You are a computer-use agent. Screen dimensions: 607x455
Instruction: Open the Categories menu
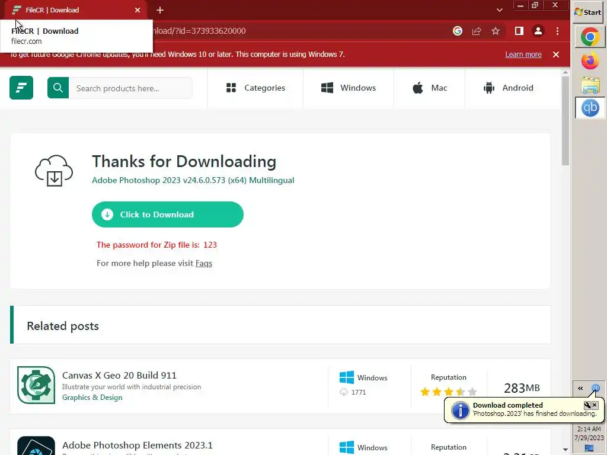coord(255,88)
